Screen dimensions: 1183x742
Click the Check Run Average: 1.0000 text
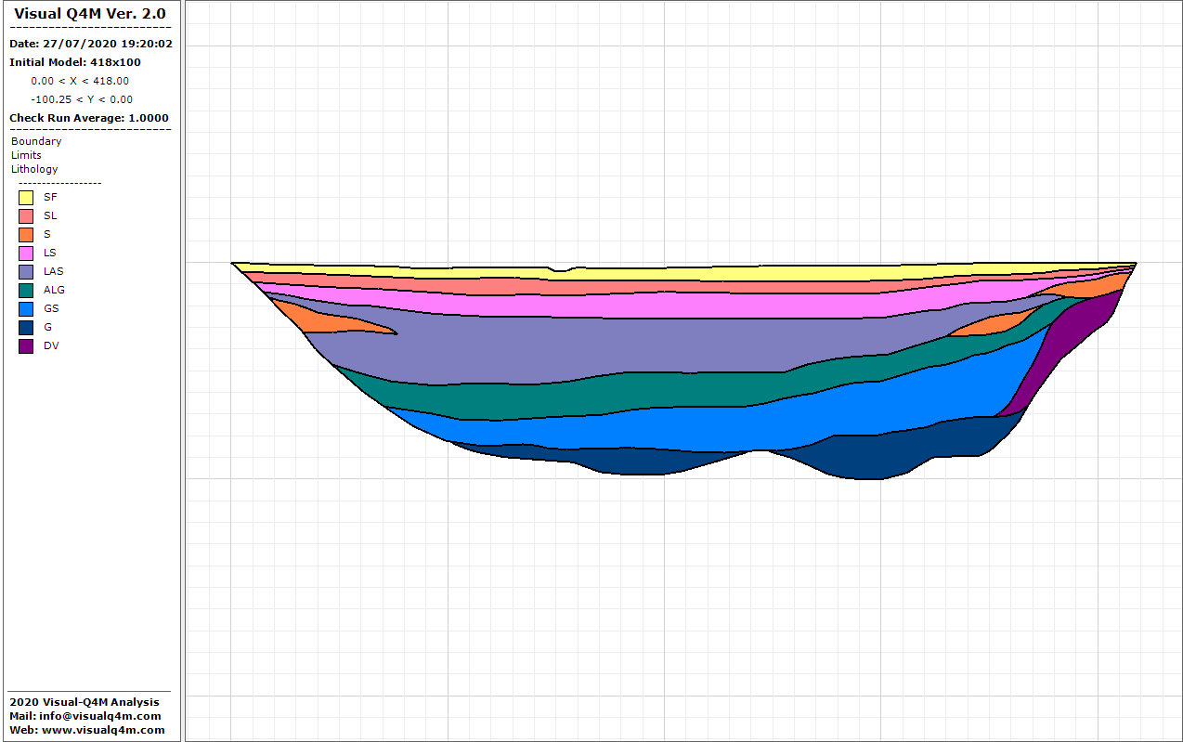tap(89, 118)
